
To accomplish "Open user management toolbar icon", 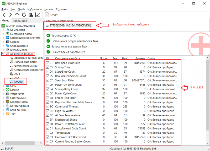I will pos(31,15).
